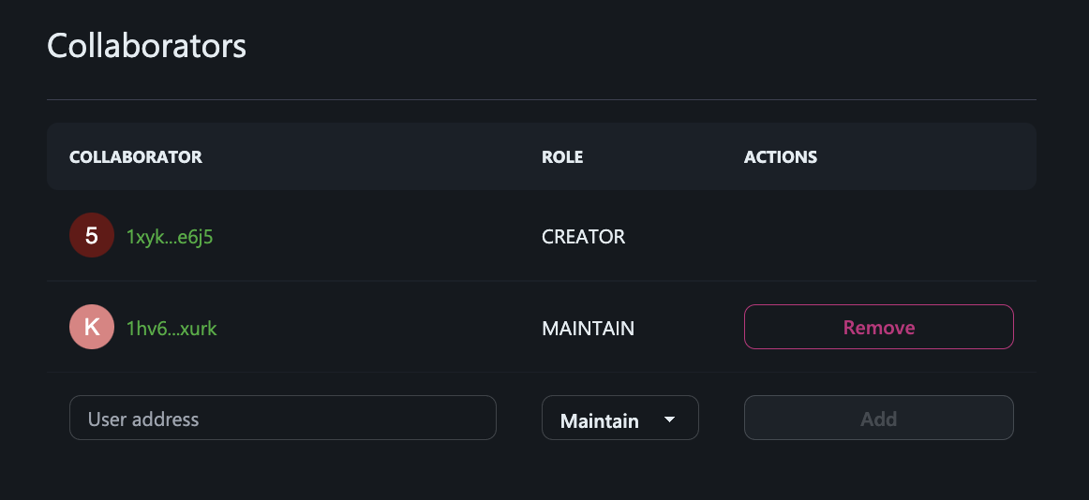The image size is (1089, 500).
Task: Click the disabled Add button
Action: [x=878, y=419]
